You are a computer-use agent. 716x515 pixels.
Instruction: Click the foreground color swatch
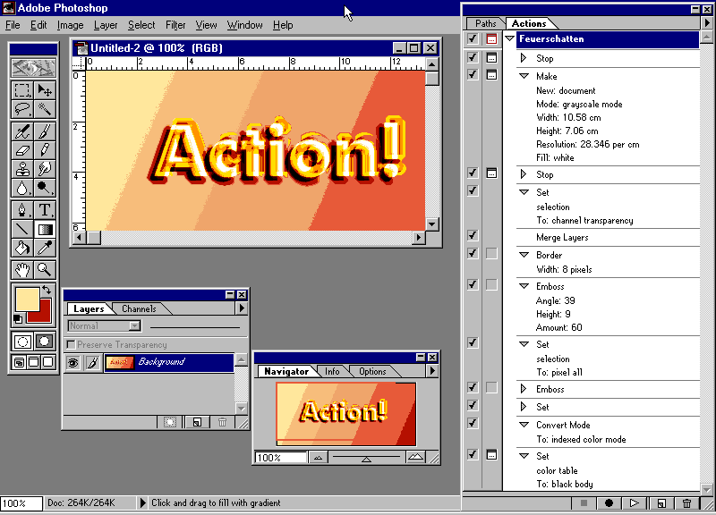tap(27, 299)
